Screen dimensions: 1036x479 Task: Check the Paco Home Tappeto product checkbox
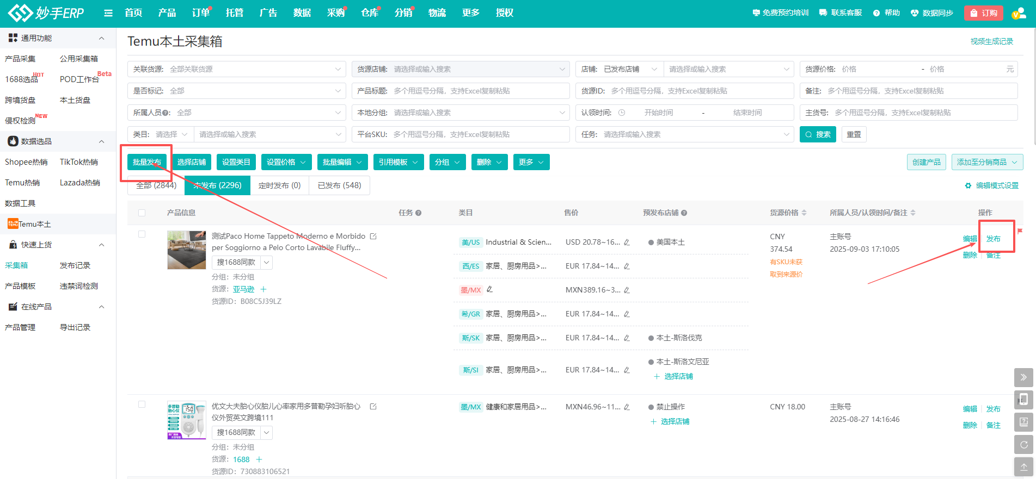click(142, 234)
